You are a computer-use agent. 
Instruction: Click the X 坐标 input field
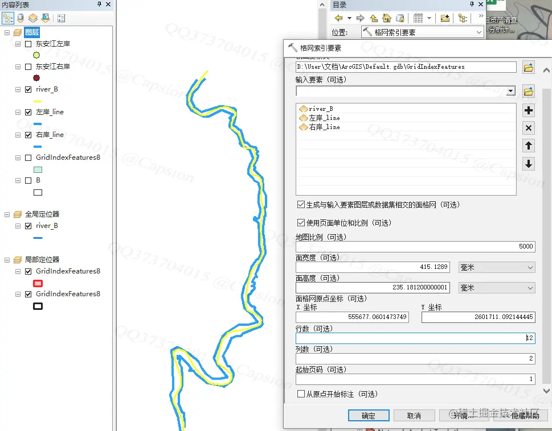pos(352,317)
